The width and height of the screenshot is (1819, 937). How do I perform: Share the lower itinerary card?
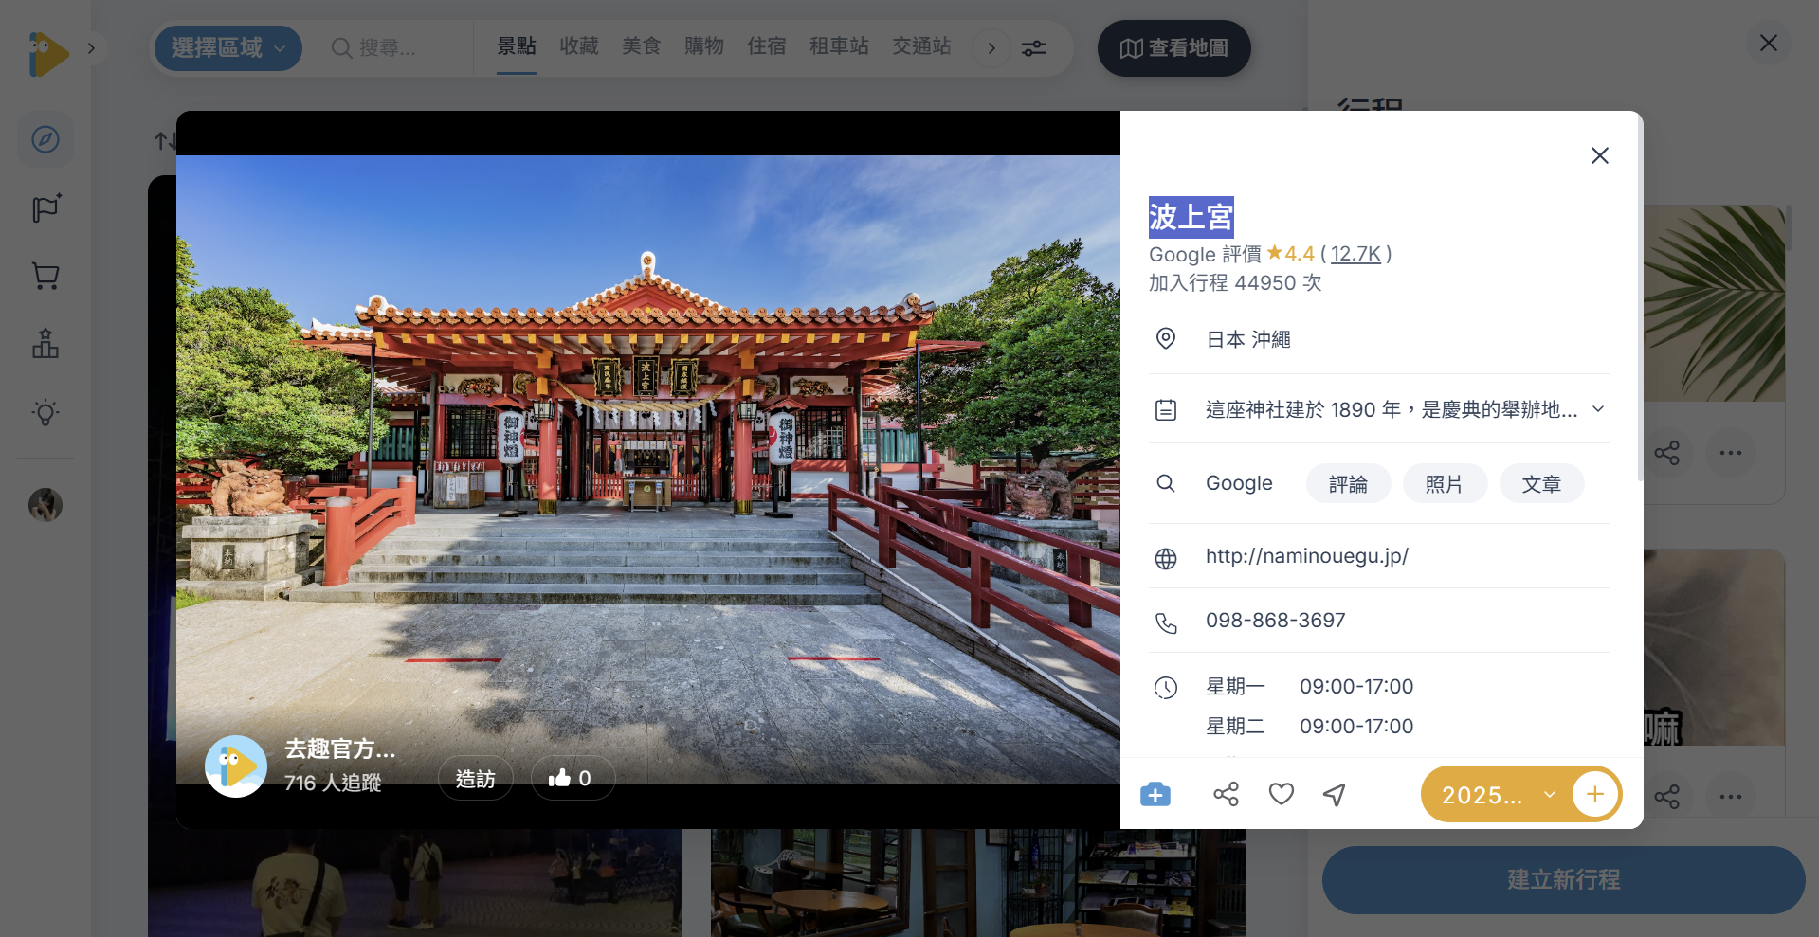1667,797
